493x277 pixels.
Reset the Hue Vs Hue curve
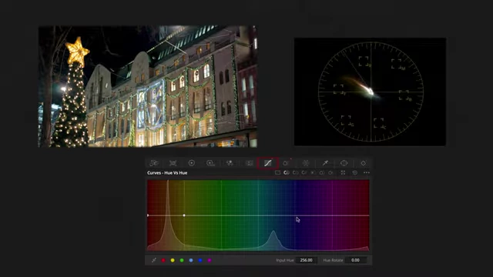click(x=354, y=172)
